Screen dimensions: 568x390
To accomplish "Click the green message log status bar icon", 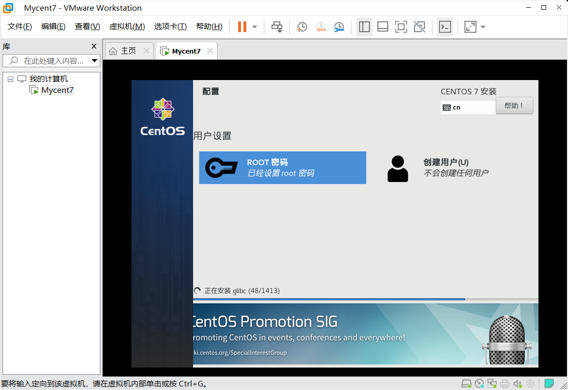I will pos(549,383).
